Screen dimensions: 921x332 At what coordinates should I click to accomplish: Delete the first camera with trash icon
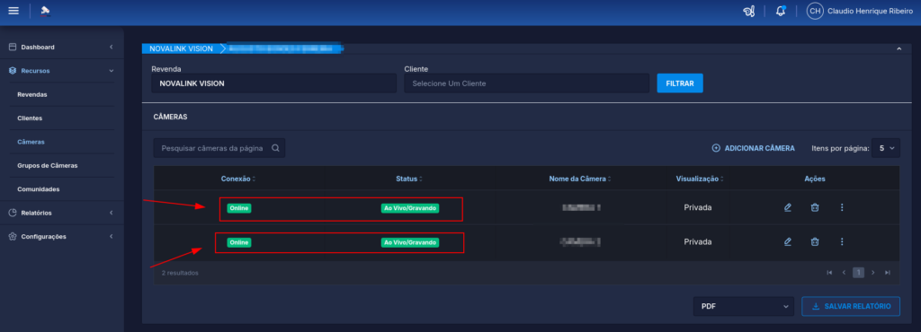click(815, 207)
